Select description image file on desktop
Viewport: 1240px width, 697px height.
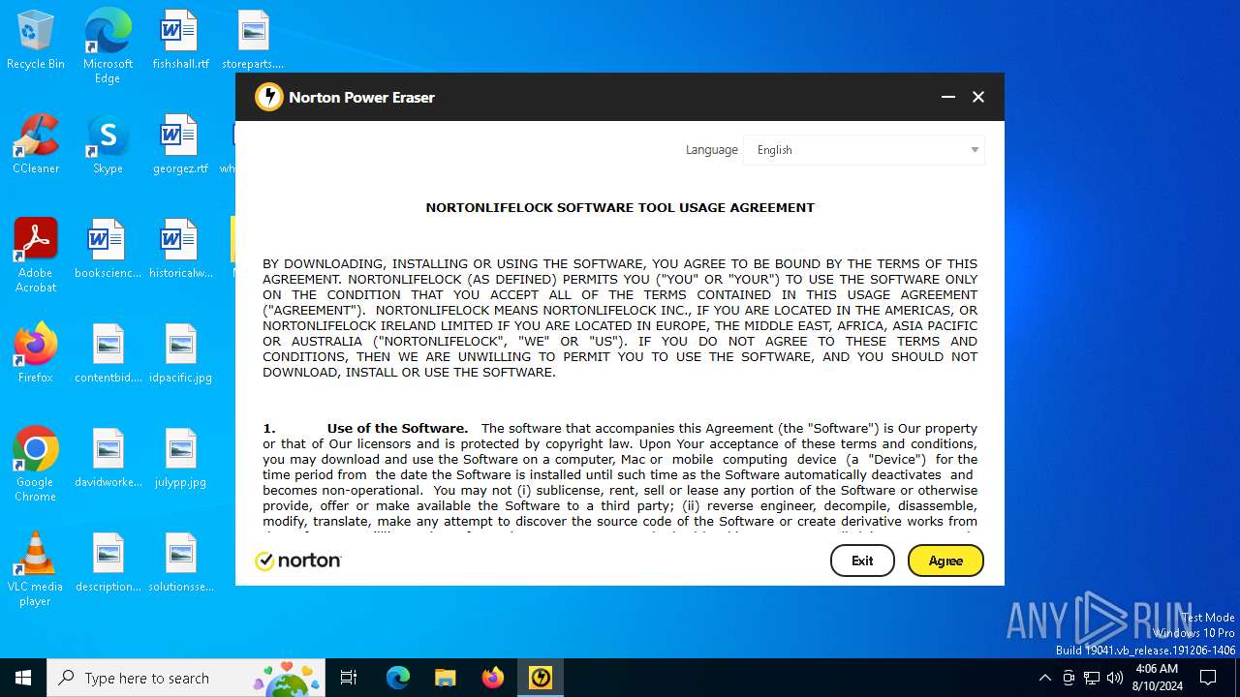coord(108,563)
